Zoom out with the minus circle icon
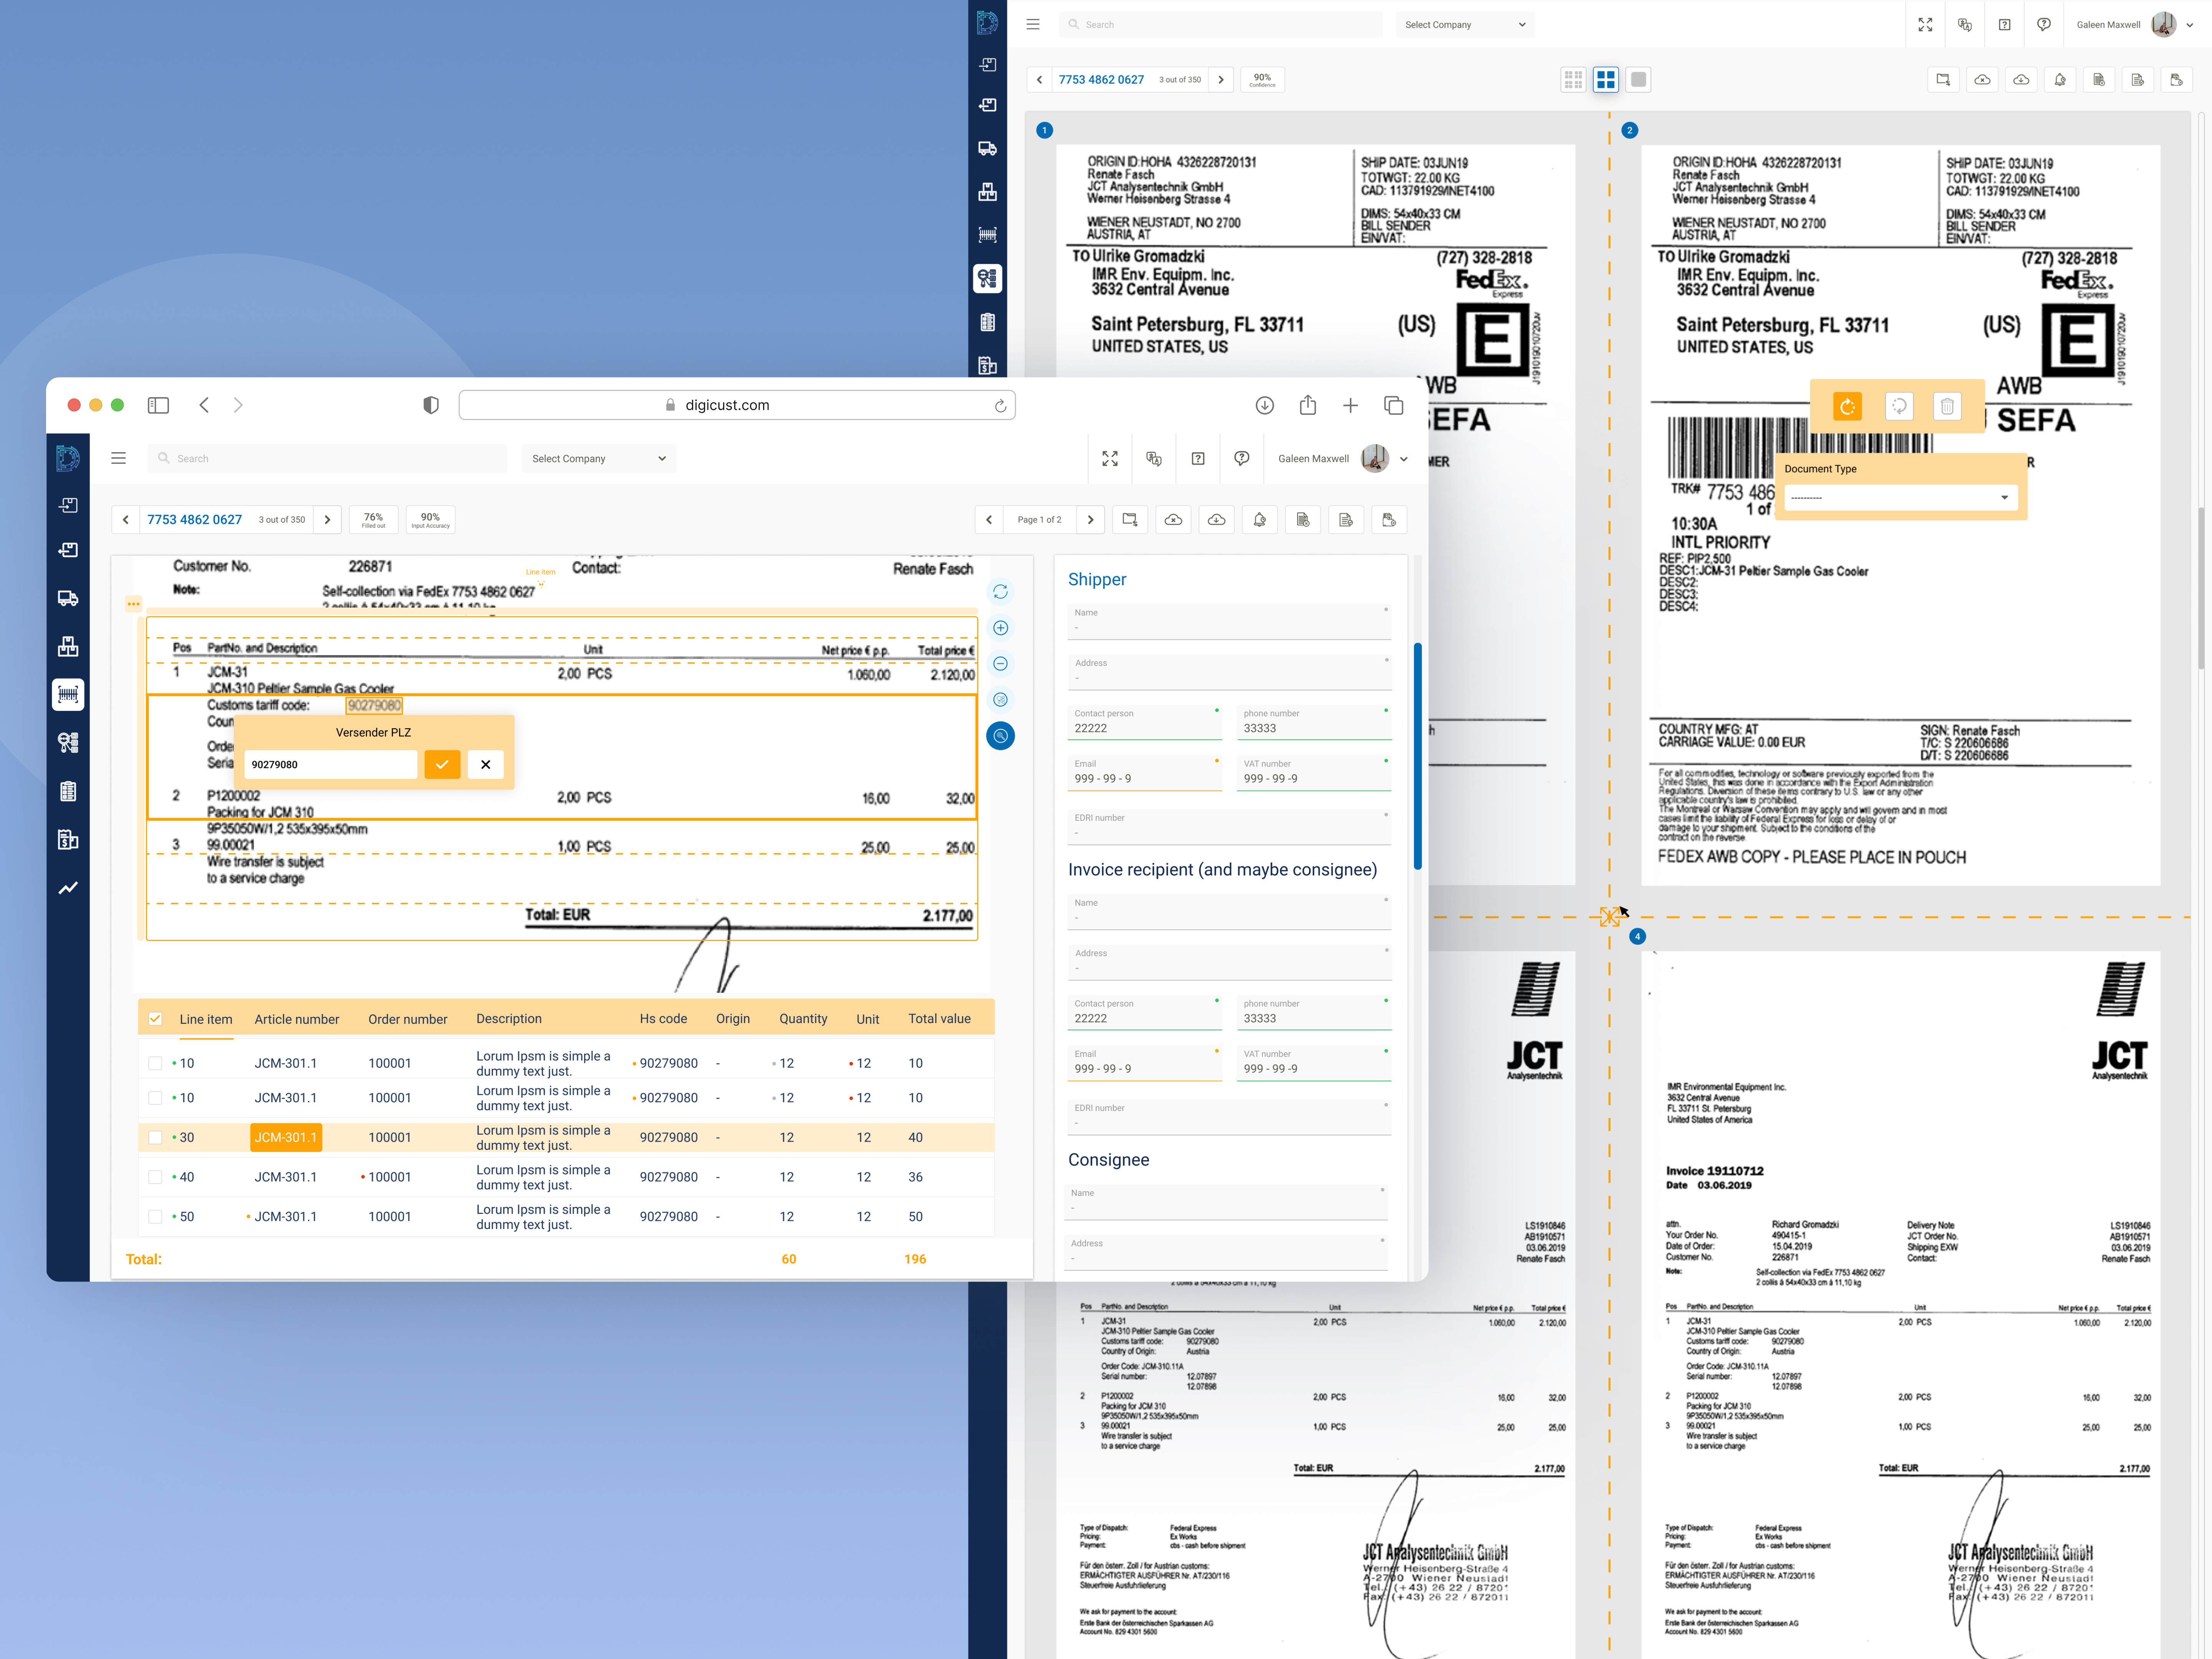 [1000, 664]
